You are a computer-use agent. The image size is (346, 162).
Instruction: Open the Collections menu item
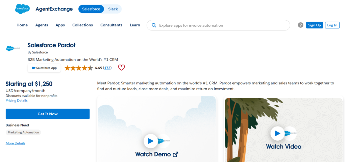coord(82,25)
